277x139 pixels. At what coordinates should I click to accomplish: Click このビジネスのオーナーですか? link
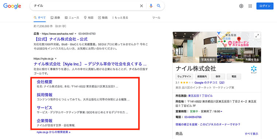[x=220, y=124]
